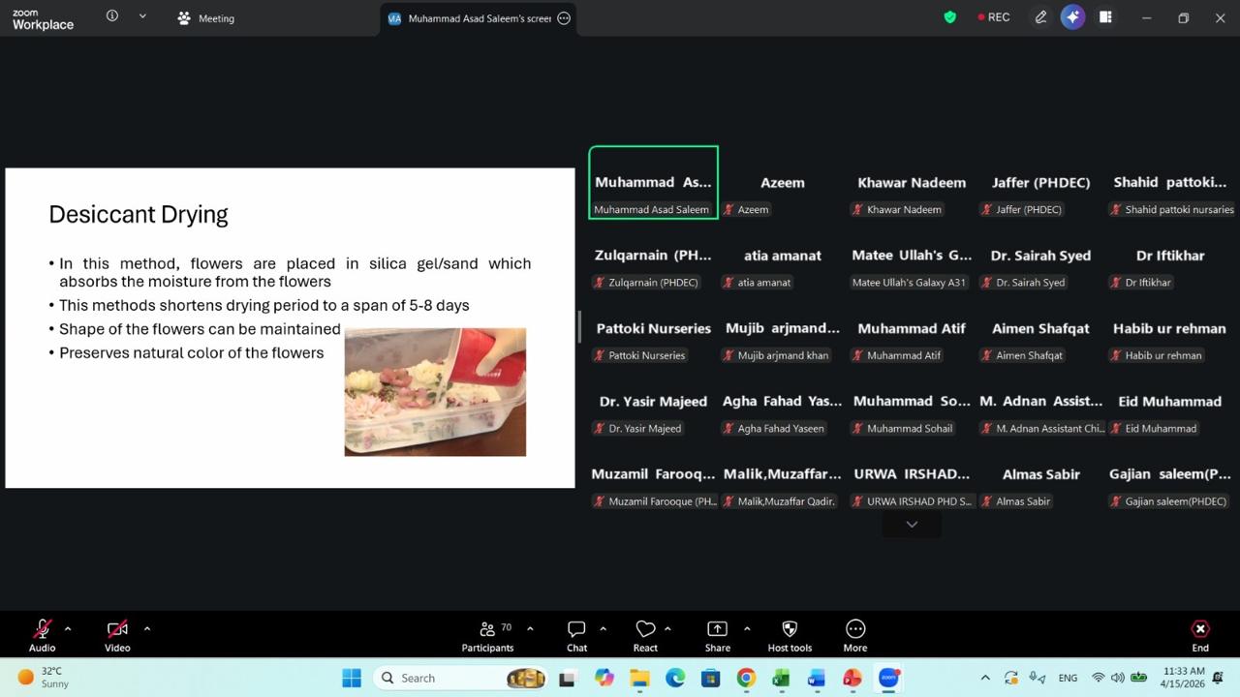The height and width of the screenshot is (697, 1240).
Task: Expand audio settings arrow next to Audio
Action: point(68,628)
